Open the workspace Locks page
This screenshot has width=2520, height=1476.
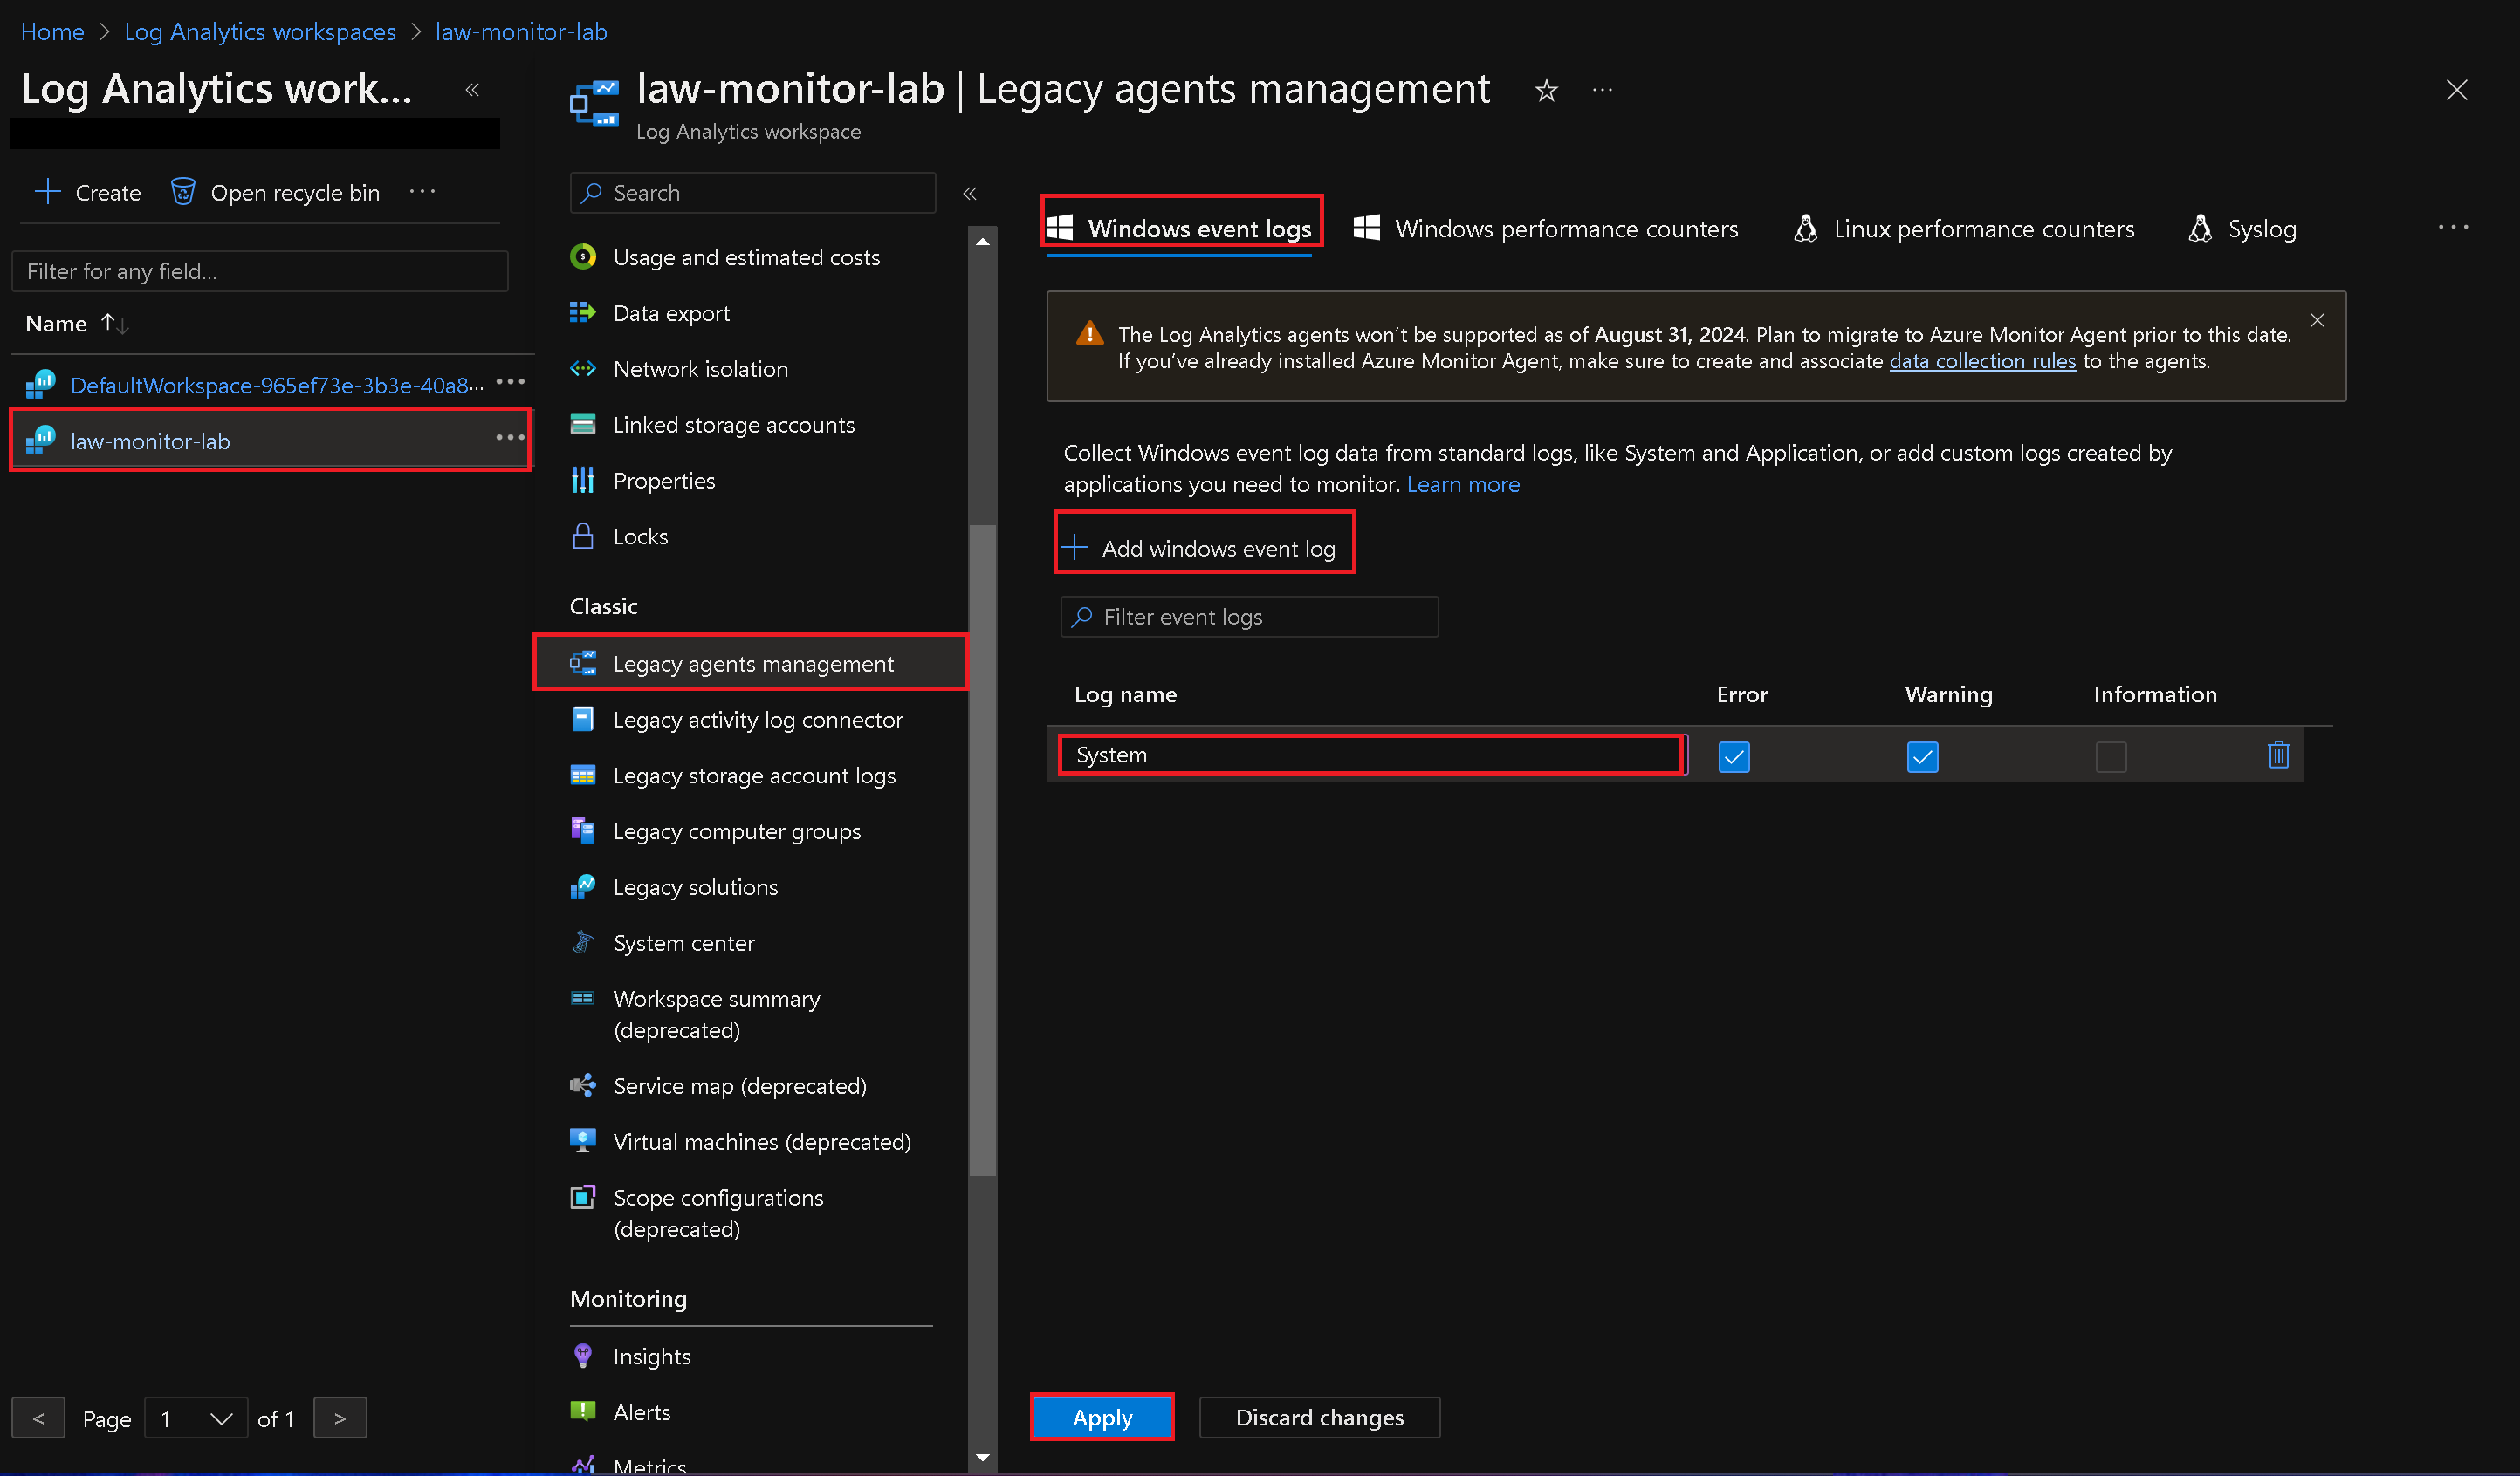tap(639, 536)
